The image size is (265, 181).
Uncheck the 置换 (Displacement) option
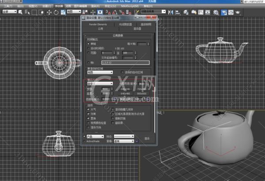click(88, 118)
